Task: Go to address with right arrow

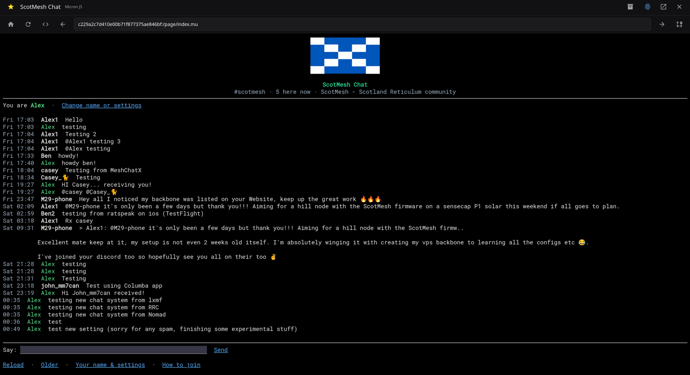Action: (662, 24)
